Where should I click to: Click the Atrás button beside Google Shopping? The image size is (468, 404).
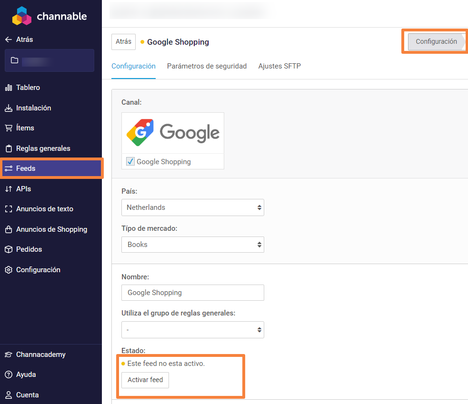point(124,42)
